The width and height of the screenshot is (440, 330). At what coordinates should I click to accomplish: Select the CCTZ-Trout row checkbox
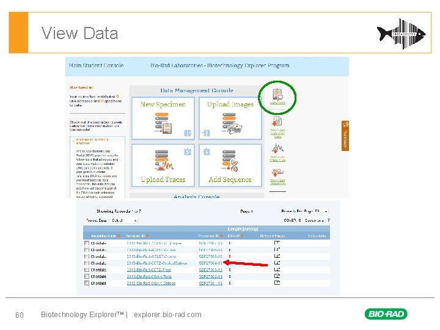(87, 269)
